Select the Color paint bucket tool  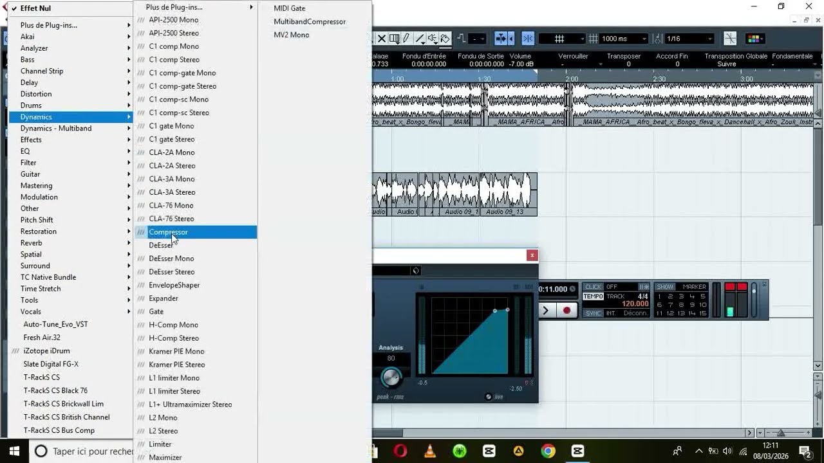point(445,39)
